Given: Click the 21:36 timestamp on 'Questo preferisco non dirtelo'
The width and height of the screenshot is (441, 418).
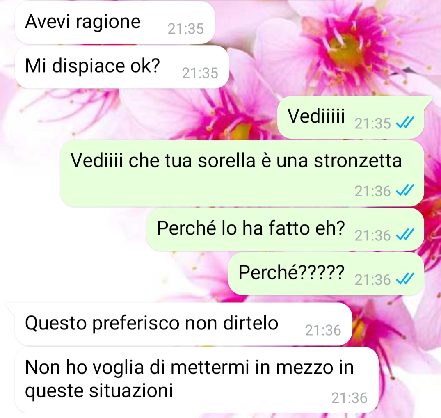Looking at the screenshot, I should (x=323, y=330).
